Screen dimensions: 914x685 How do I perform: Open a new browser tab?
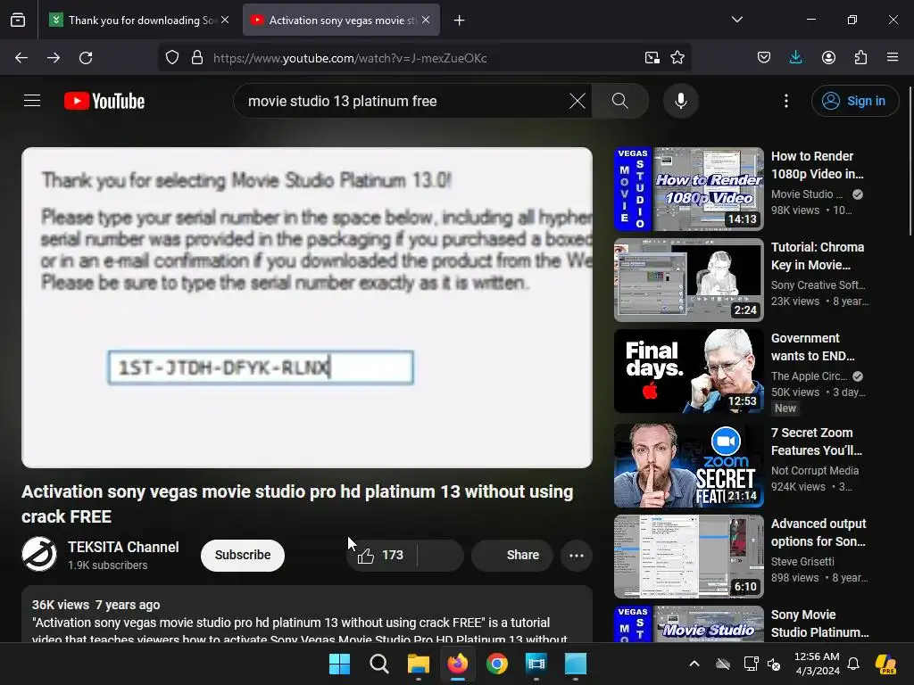460,21
